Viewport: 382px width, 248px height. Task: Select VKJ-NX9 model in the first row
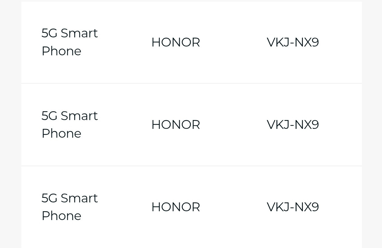pos(293,42)
